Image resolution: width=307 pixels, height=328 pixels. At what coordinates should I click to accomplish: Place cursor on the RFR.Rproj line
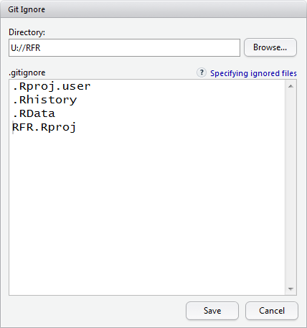44,127
